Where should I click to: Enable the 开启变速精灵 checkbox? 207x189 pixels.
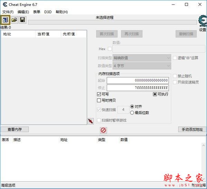click(175, 82)
